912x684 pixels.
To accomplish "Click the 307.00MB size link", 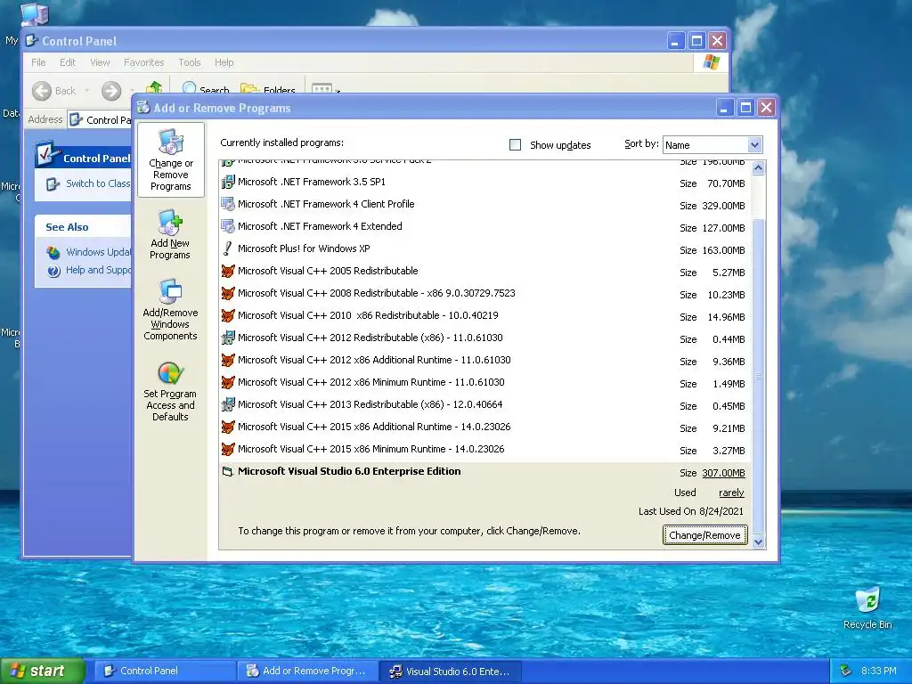I will coord(723,474).
